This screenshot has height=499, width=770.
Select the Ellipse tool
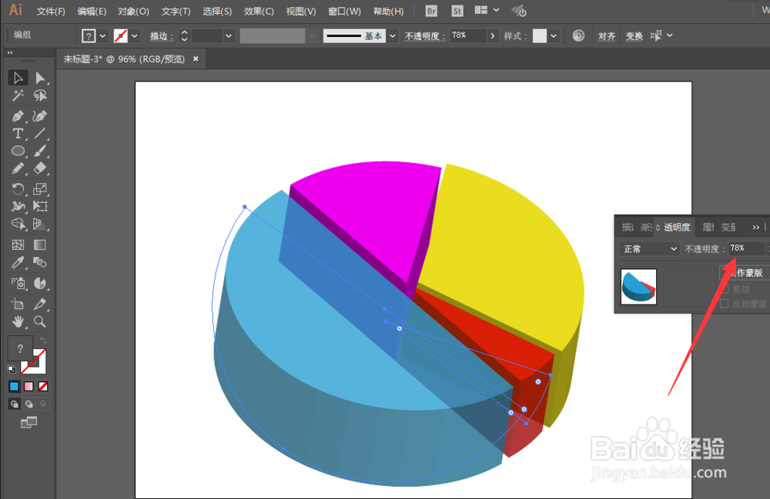(x=18, y=151)
